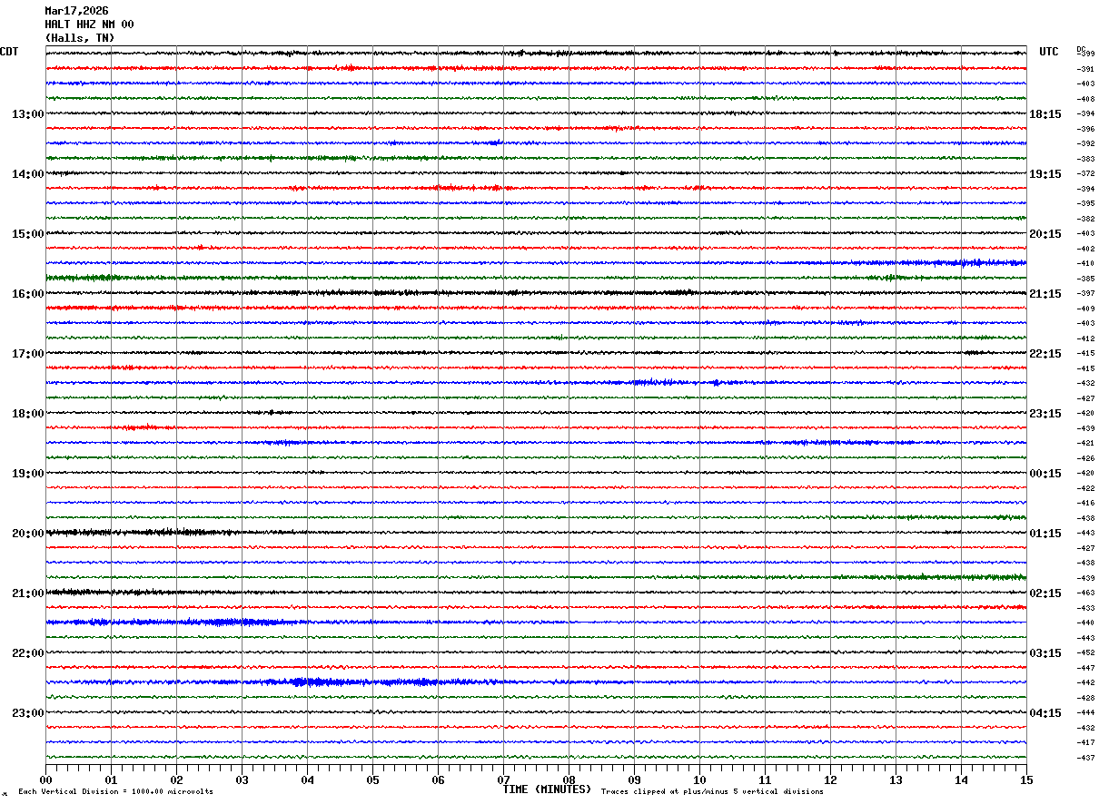This screenshot has width=1099, height=804.
Task: Click the '22:00' CDT time label
Action: tap(28, 653)
